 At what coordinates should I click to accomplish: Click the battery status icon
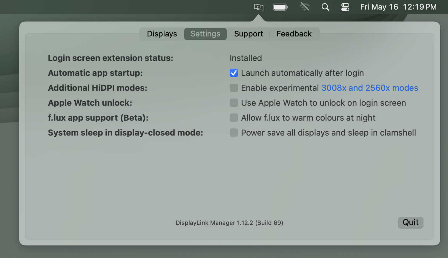280,7
